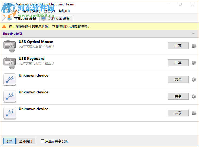
Task: Share the USB Optical Mouse
Action: pyautogui.click(x=178, y=46)
